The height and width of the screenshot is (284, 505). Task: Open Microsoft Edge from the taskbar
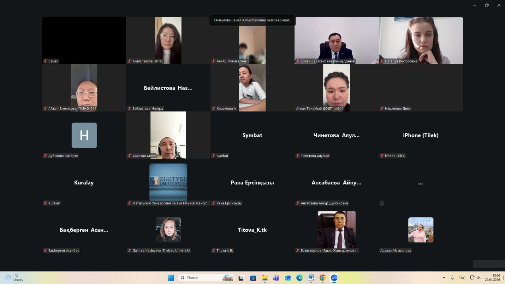[299, 278]
